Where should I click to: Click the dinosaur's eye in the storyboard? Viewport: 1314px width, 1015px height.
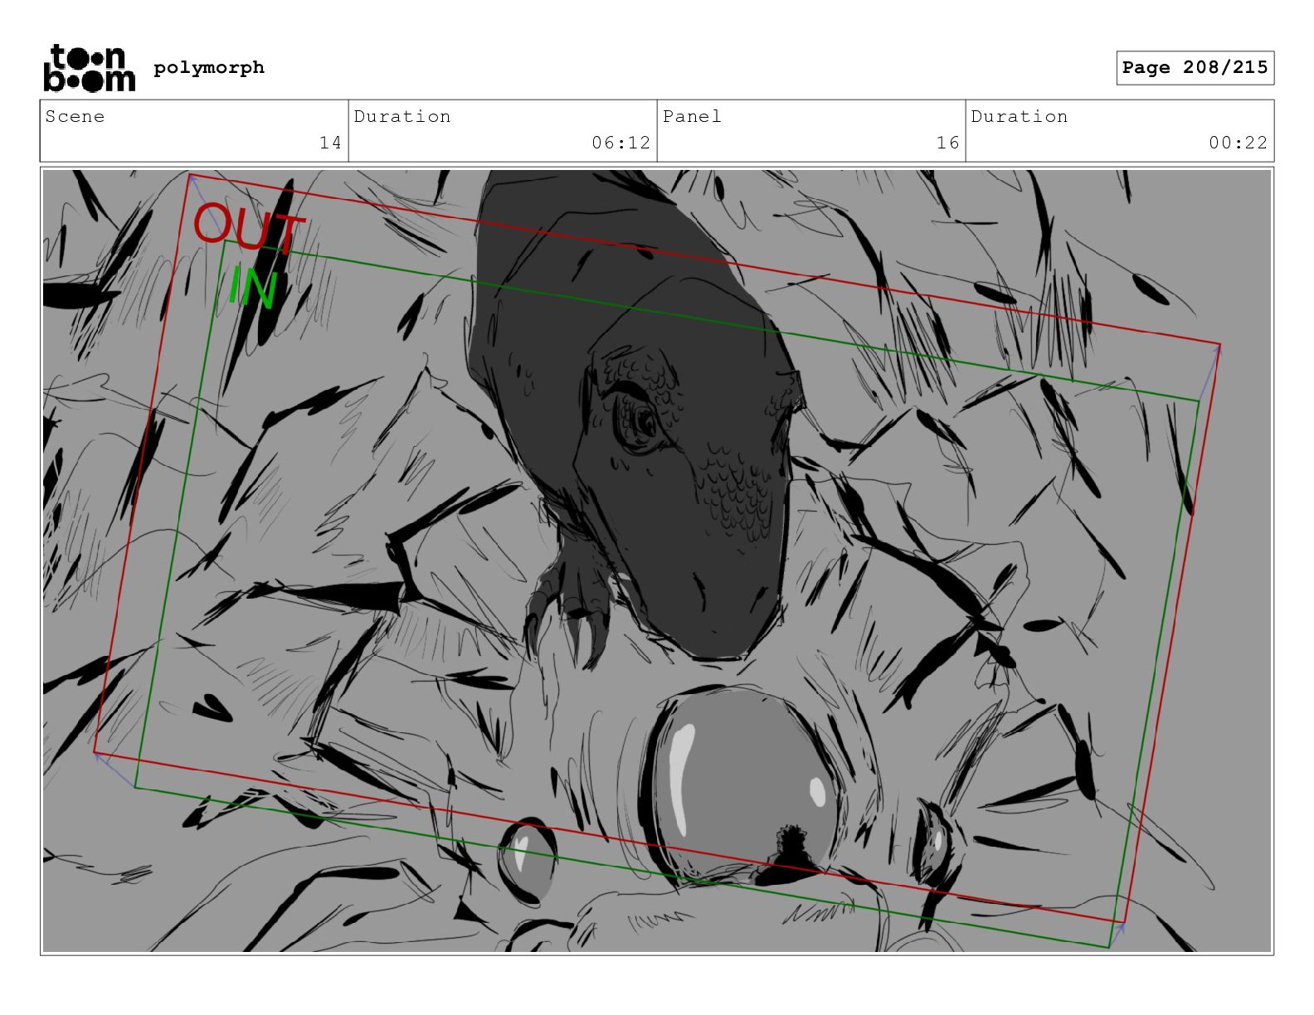click(x=640, y=424)
